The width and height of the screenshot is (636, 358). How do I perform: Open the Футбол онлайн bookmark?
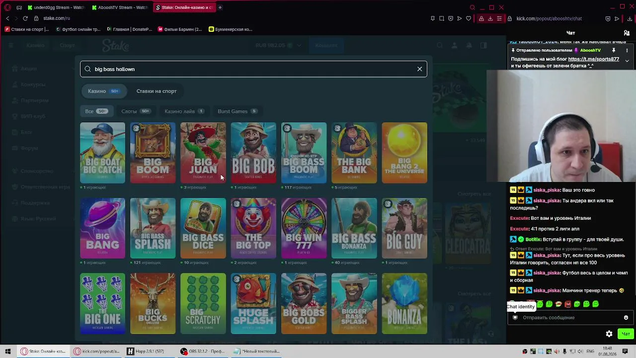(x=78, y=29)
